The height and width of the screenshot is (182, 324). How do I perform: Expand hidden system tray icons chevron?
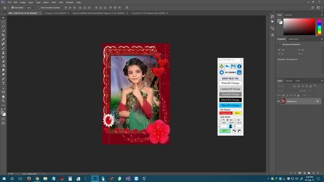coord(268,178)
